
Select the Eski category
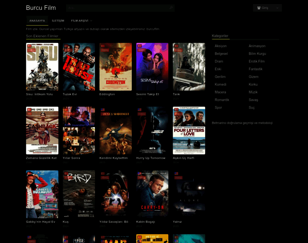pyautogui.click(x=218, y=69)
